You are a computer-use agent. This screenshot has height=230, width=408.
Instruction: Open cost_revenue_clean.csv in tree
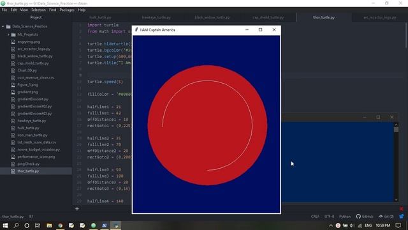tap(36, 78)
